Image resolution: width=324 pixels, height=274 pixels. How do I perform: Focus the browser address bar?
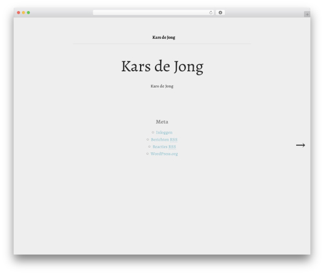click(154, 13)
